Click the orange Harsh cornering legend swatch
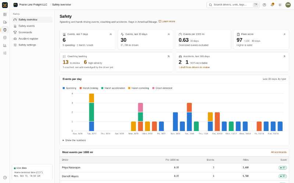294x183 pixels. (129, 88)
